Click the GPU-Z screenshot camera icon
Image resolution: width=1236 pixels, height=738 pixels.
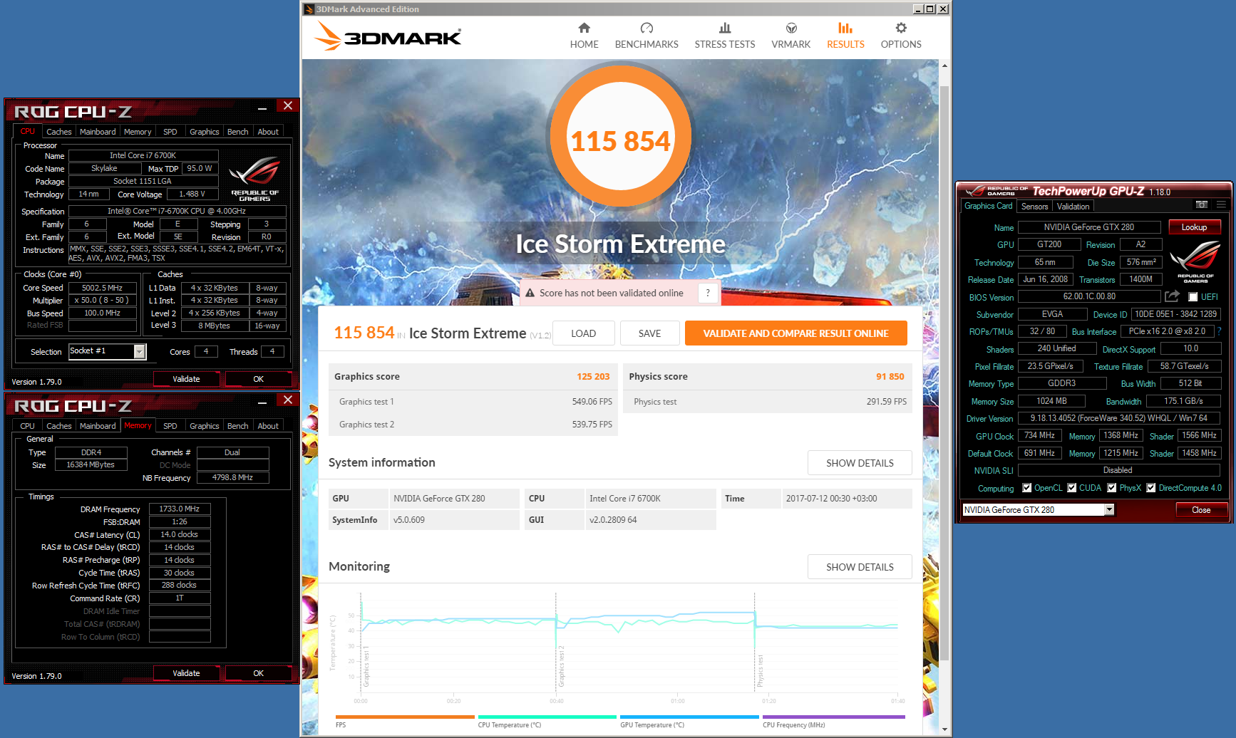tap(1202, 205)
